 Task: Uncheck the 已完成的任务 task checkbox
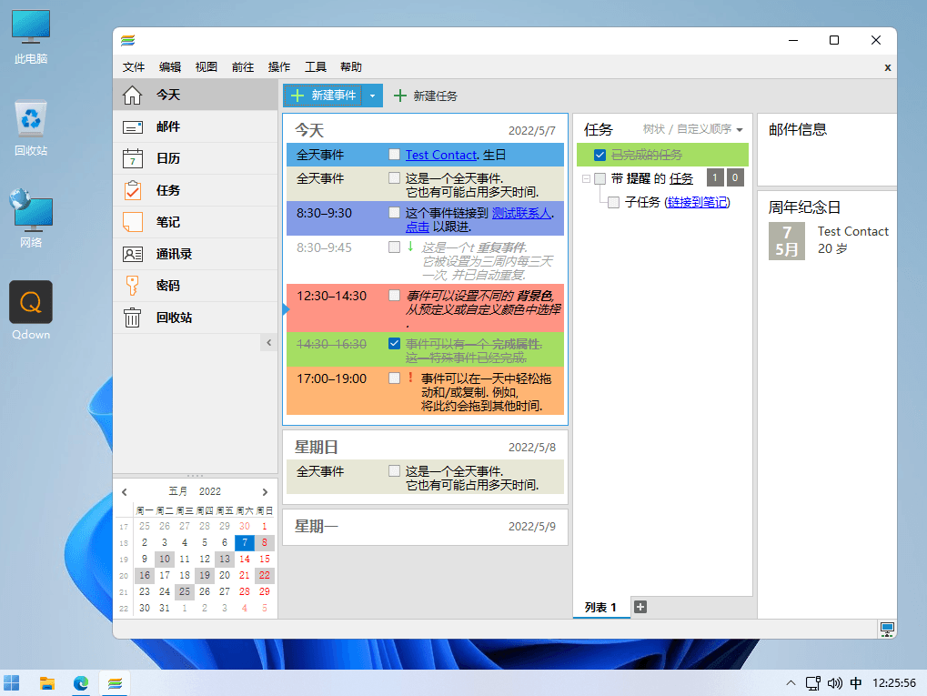click(600, 155)
